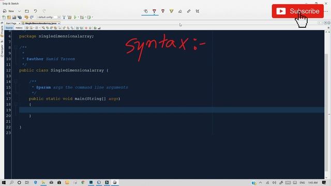The height and width of the screenshot is (186, 331).
Task: Open Edge browser from taskbar
Action: 36,182
